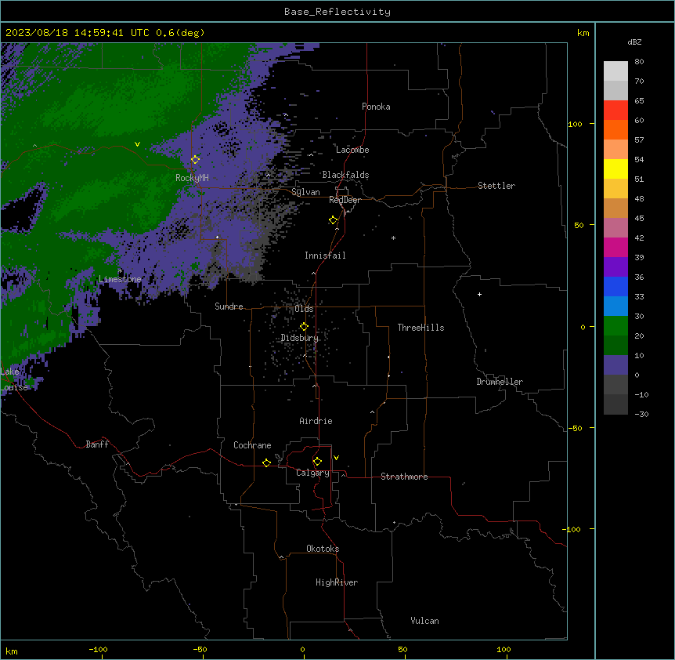This screenshot has width=675, height=660.
Task: Click the -50 tick on the horizontal axis
Action: pyautogui.click(x=200, y=649)
